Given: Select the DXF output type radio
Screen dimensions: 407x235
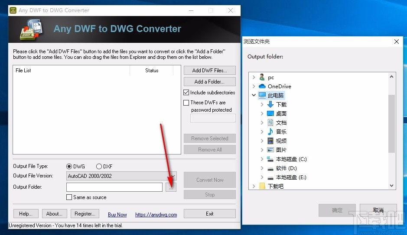Looking at the screenshot, I should pyautogui.click(x=99, y=166).
